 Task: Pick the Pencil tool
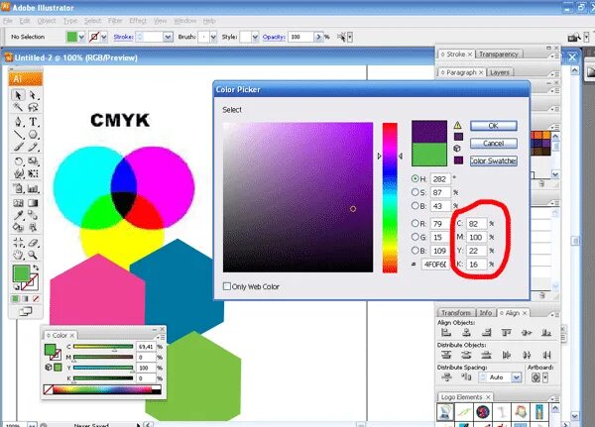(x=33, y=147)
